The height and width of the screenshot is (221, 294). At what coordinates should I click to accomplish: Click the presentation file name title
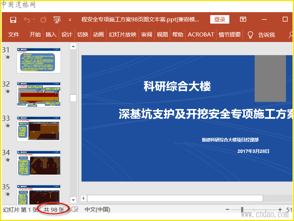pyautogui.click(x=140, y=20)
